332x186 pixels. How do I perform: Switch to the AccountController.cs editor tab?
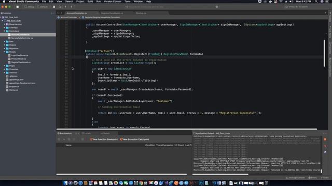[77, 13]
